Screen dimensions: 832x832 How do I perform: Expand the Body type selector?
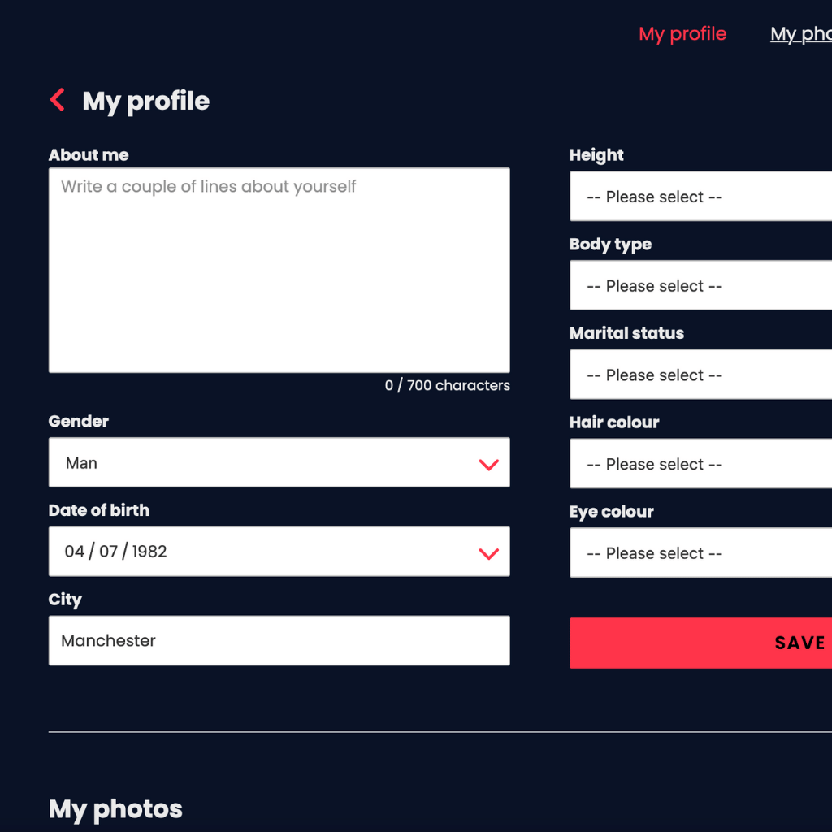[700, 286]
